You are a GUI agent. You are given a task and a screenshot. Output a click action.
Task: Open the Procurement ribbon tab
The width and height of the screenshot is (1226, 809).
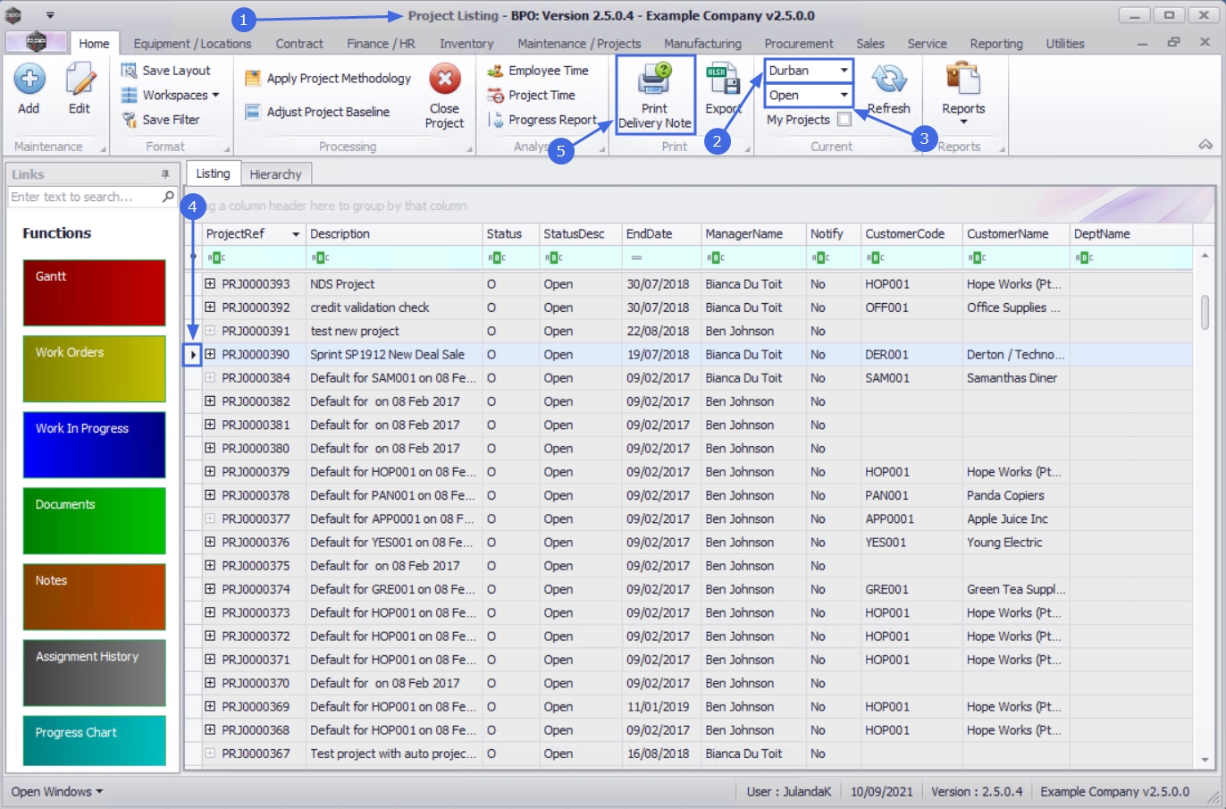click(x=798, y=43)
